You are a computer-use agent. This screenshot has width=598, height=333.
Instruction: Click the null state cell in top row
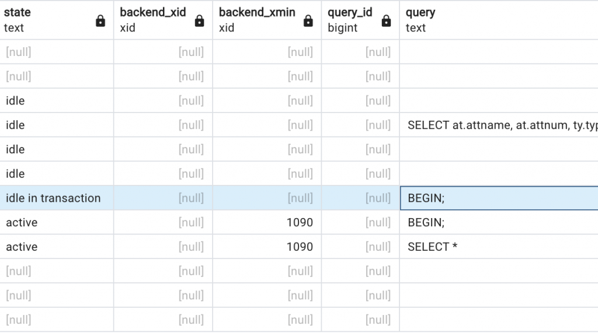[x=57, y=52]
